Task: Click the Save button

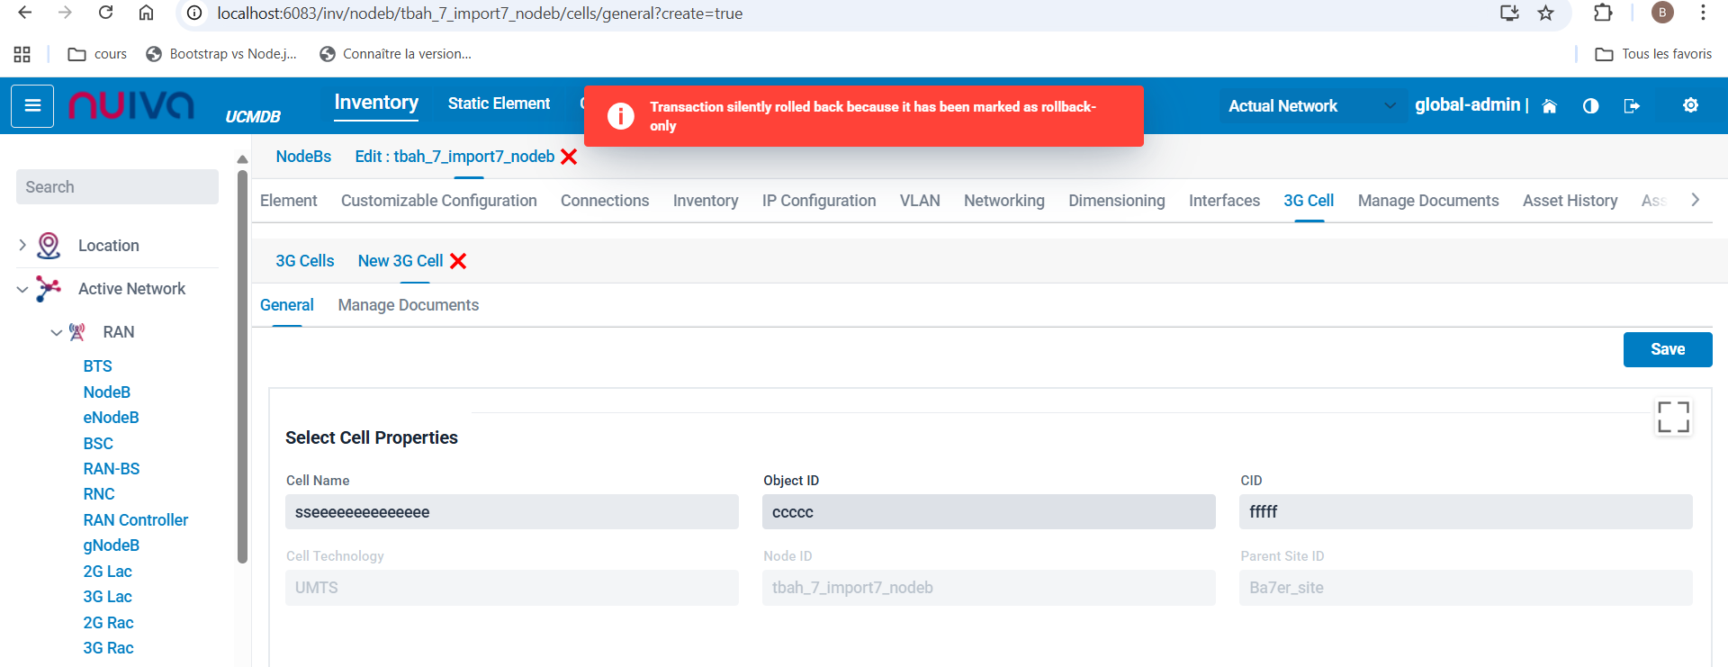Action: (x=1667, y=349)
